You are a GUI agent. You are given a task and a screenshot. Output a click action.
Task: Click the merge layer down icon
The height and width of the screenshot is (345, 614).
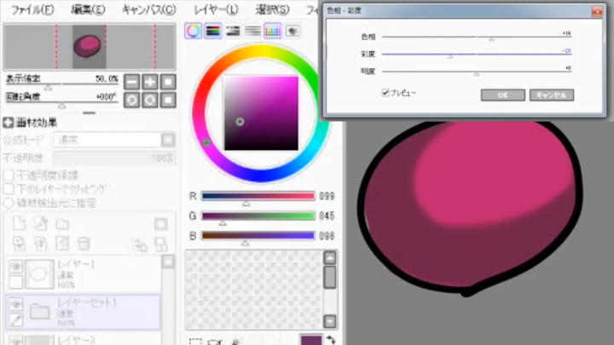tap(41, 244)
